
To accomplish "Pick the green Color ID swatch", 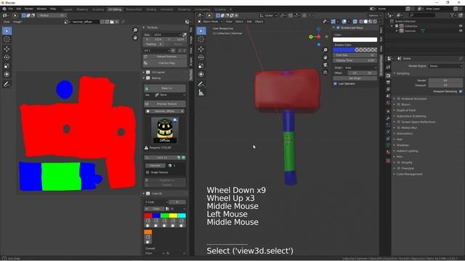I will pyautogui.click(x=165, y=216).
